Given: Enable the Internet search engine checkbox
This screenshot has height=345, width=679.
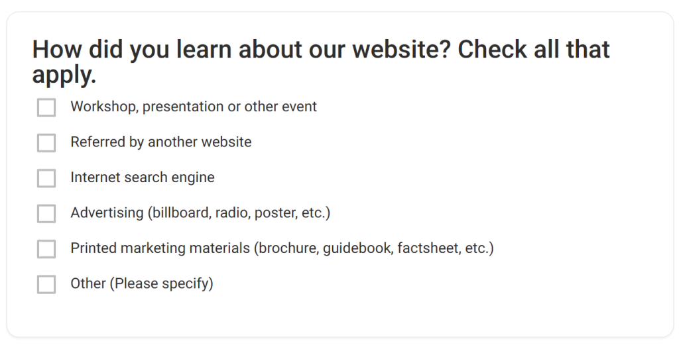Looking at the screenshot, I should [x=46, y=178].
